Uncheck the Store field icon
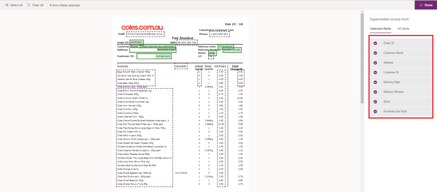This screenshot has height=192, width=437. point(375,102)
